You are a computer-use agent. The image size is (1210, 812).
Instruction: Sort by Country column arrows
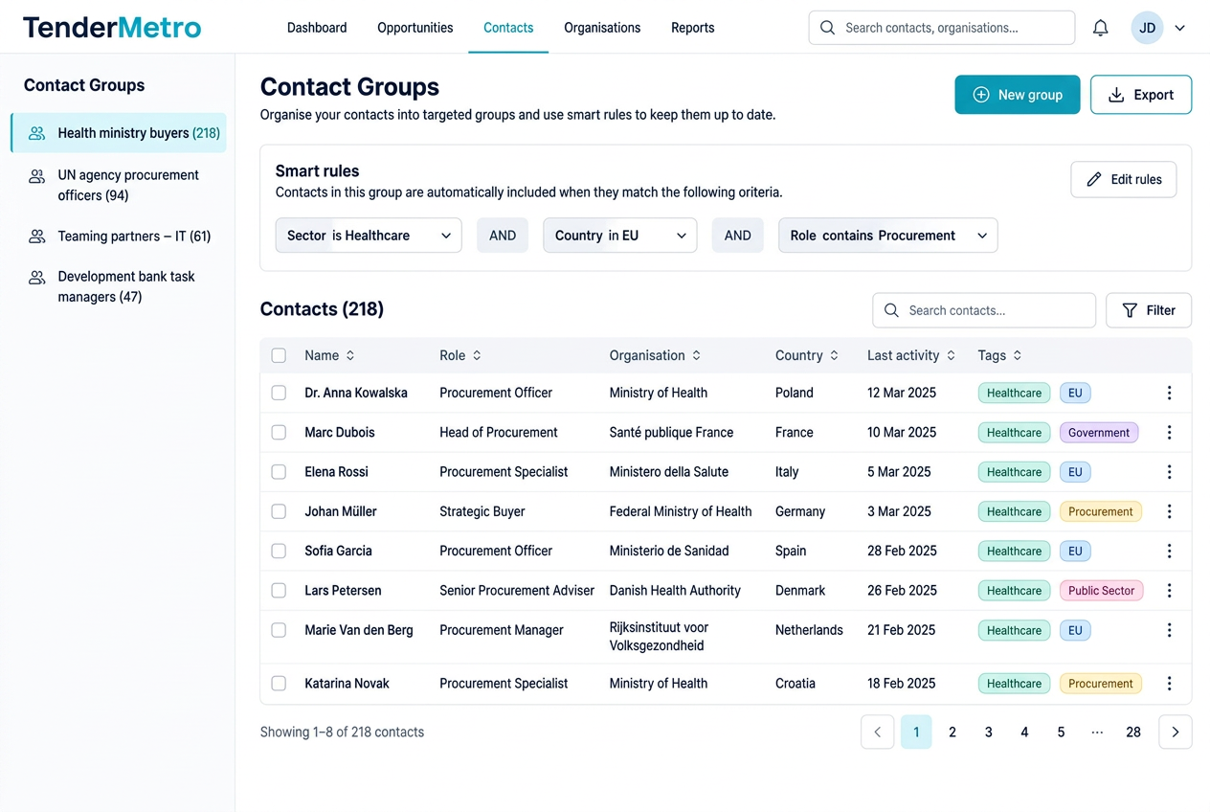834,355
